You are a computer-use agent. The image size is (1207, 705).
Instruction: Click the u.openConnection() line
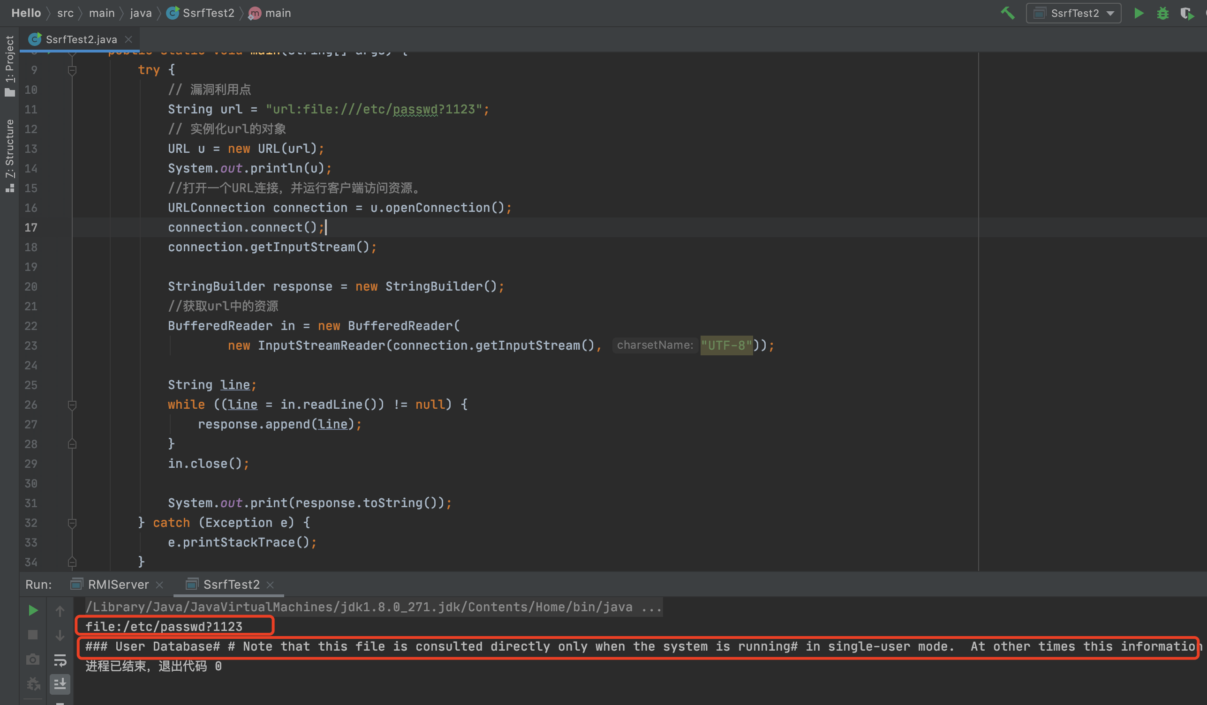point(339,207)
